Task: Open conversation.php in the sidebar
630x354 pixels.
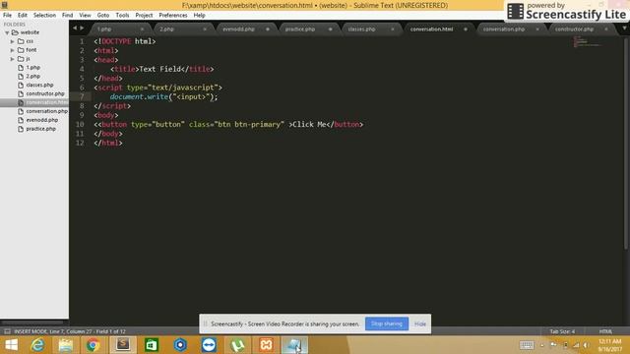Action: pos(46,111)
